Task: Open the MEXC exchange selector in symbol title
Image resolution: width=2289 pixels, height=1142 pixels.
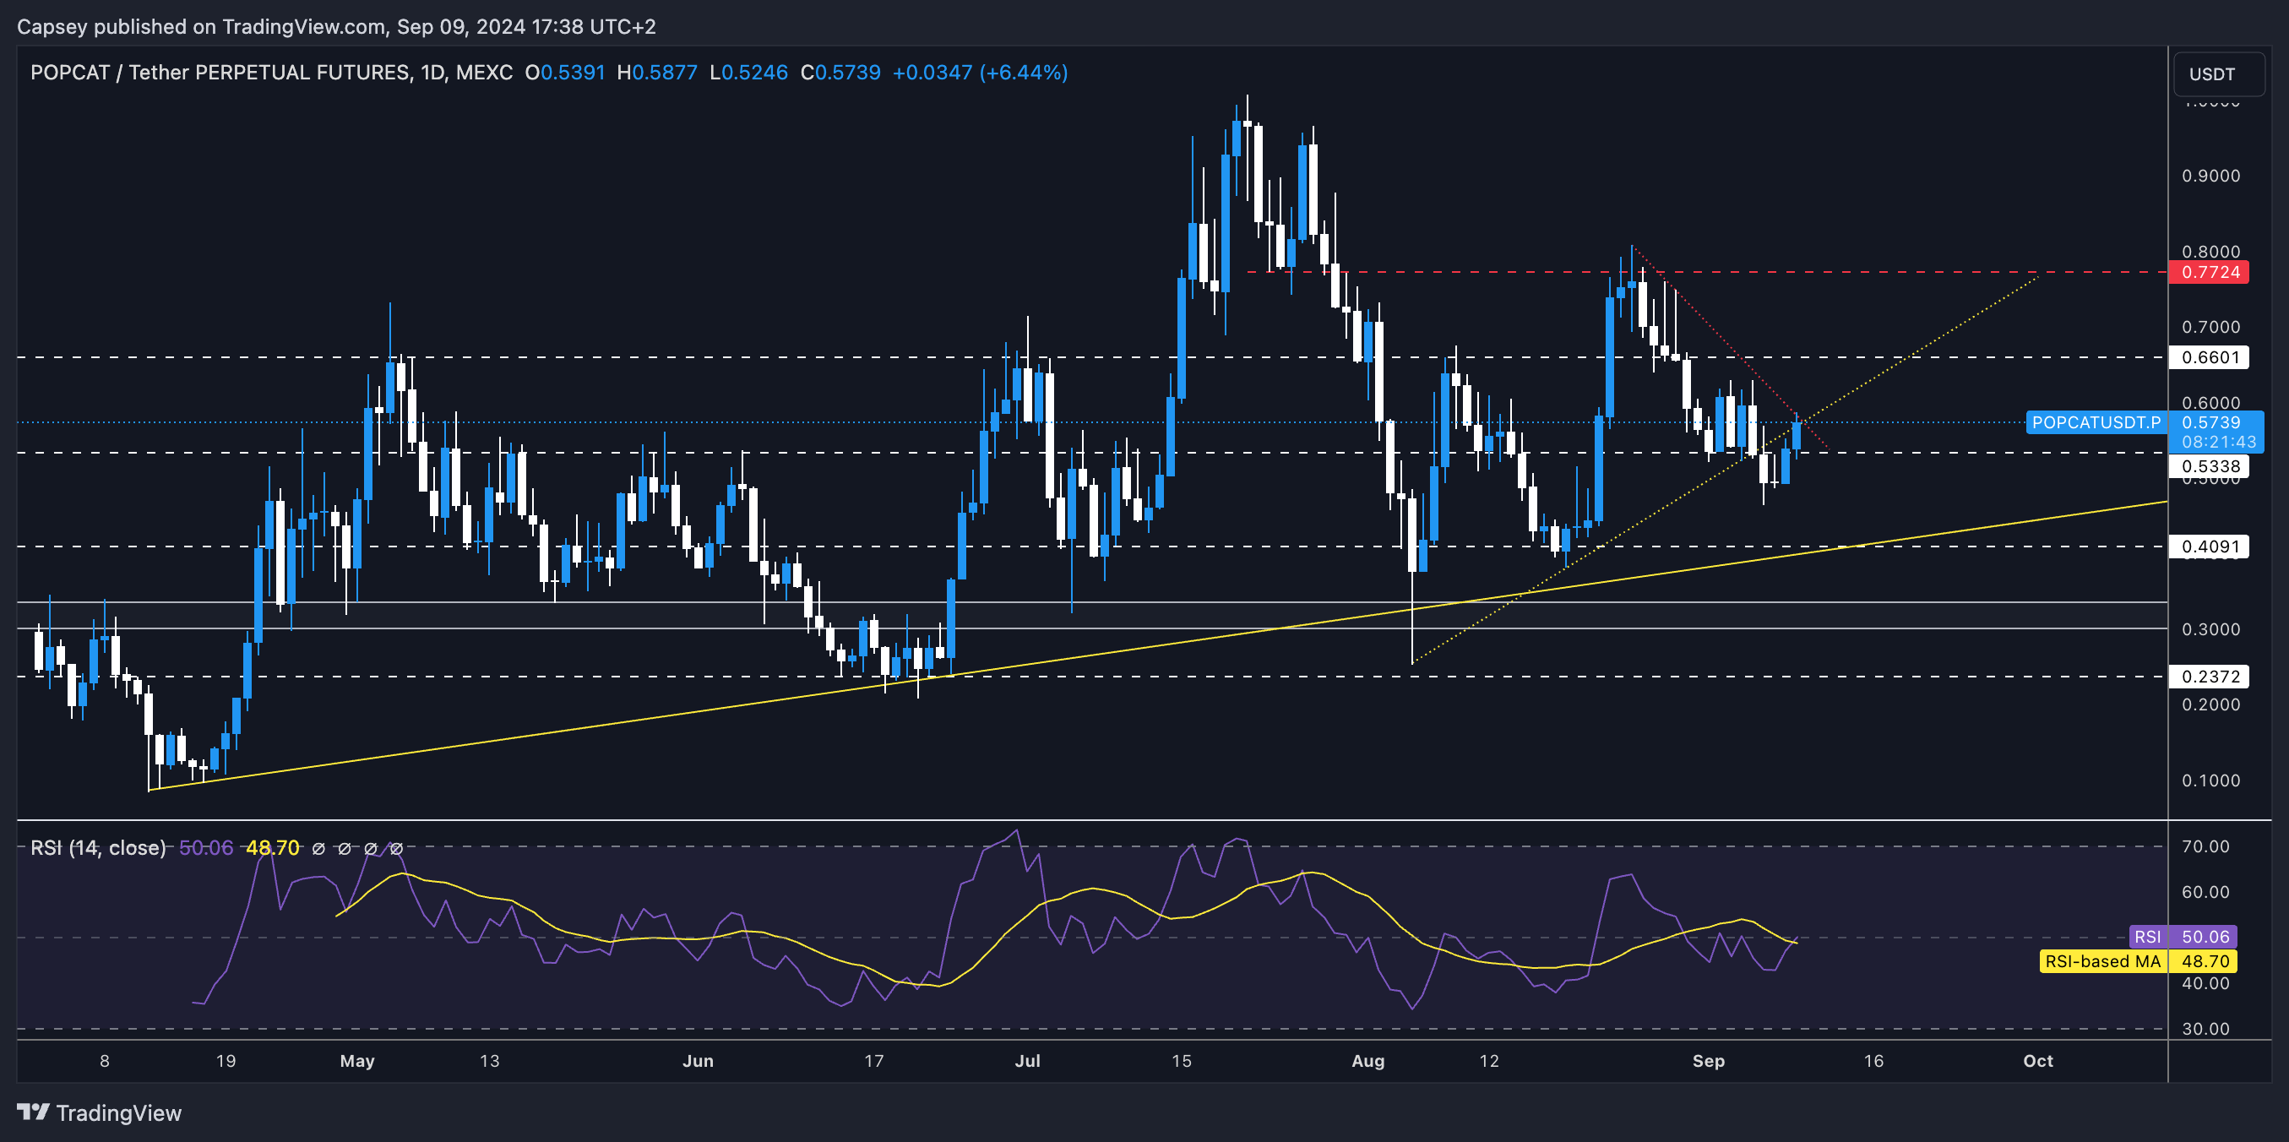Action: 486,73
